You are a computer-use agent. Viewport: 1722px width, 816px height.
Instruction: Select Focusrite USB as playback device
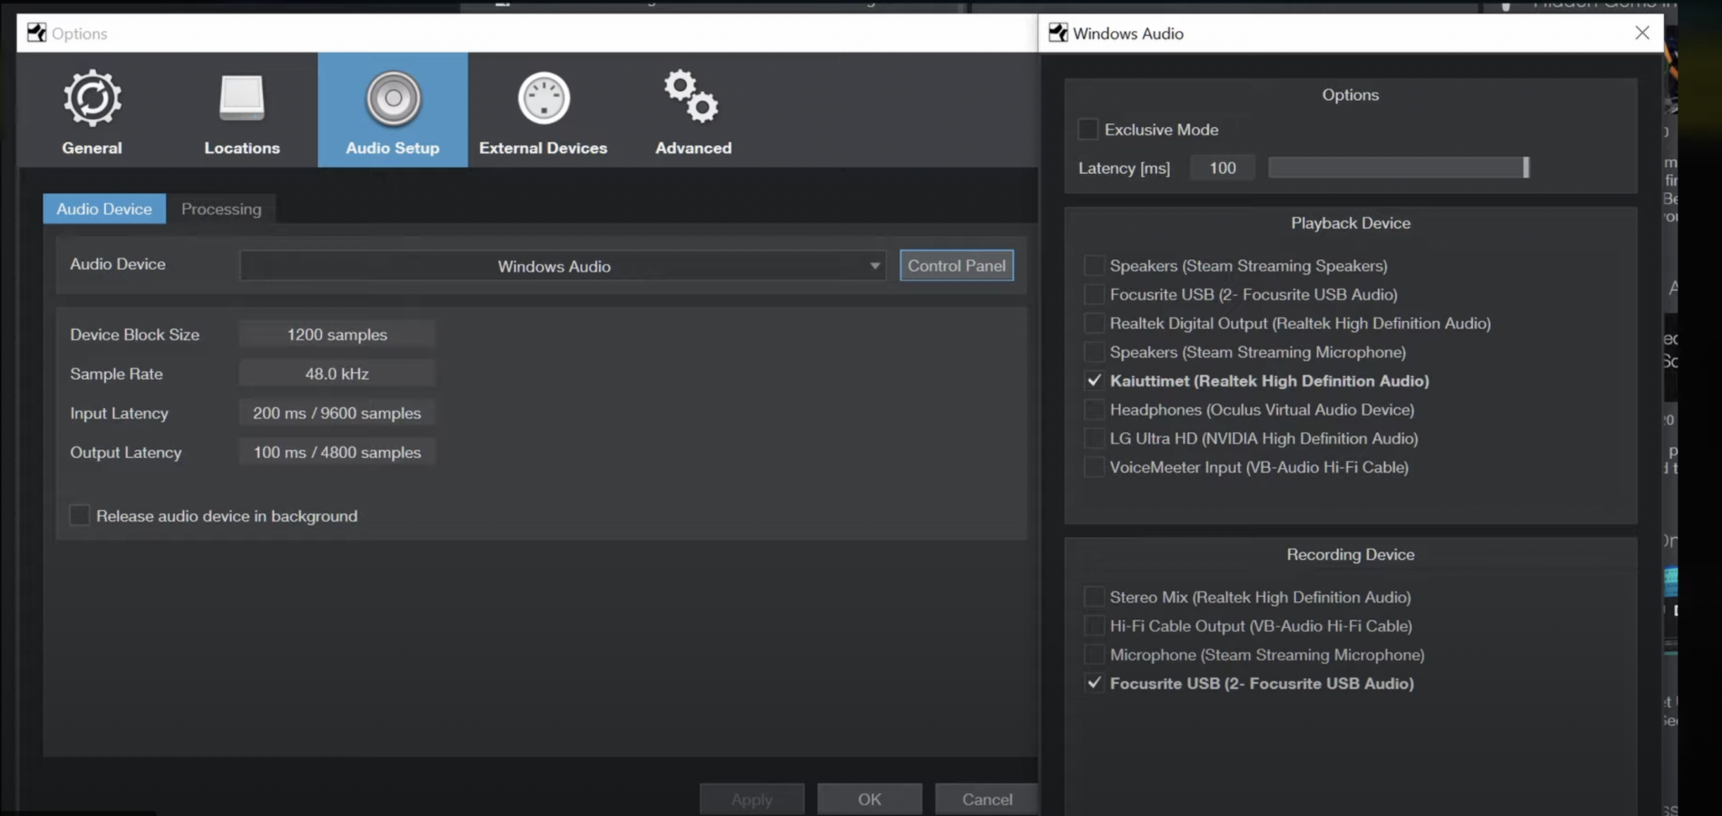tap(1094, 294)
